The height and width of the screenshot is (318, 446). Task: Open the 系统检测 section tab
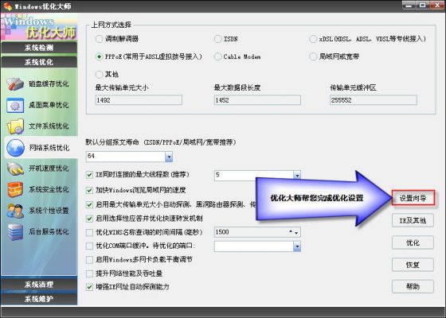(39, 48)
